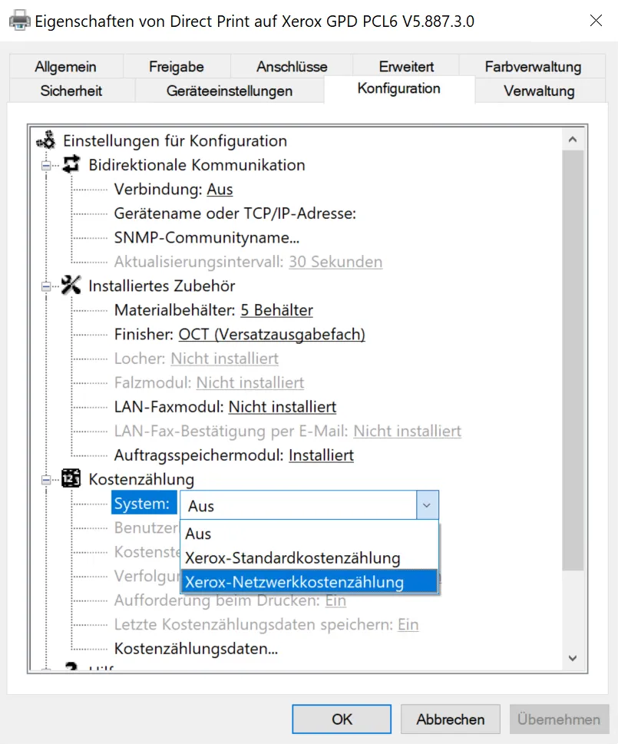The image size is (618, 744).
Task: Click the Einstellungen für Konfiguration gears icon
Action: (x=46, y=141)
